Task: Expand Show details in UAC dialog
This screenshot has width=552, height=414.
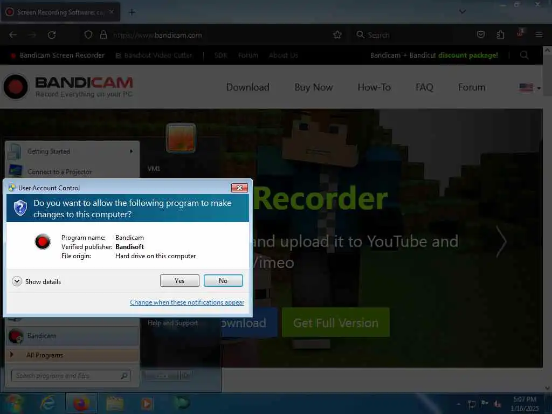Action: 37,281
